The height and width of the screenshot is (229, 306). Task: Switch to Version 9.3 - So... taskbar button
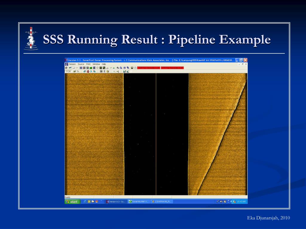[x=116, y=202]
